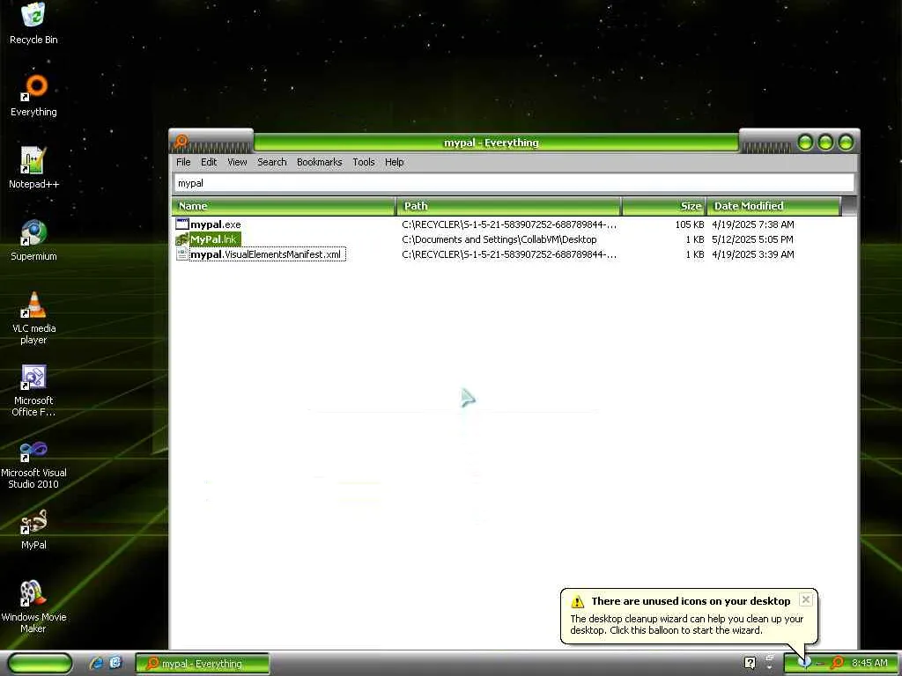Open the Edit menu
Image resolution: width=902 pixels, height=676 pixels.
209,162
